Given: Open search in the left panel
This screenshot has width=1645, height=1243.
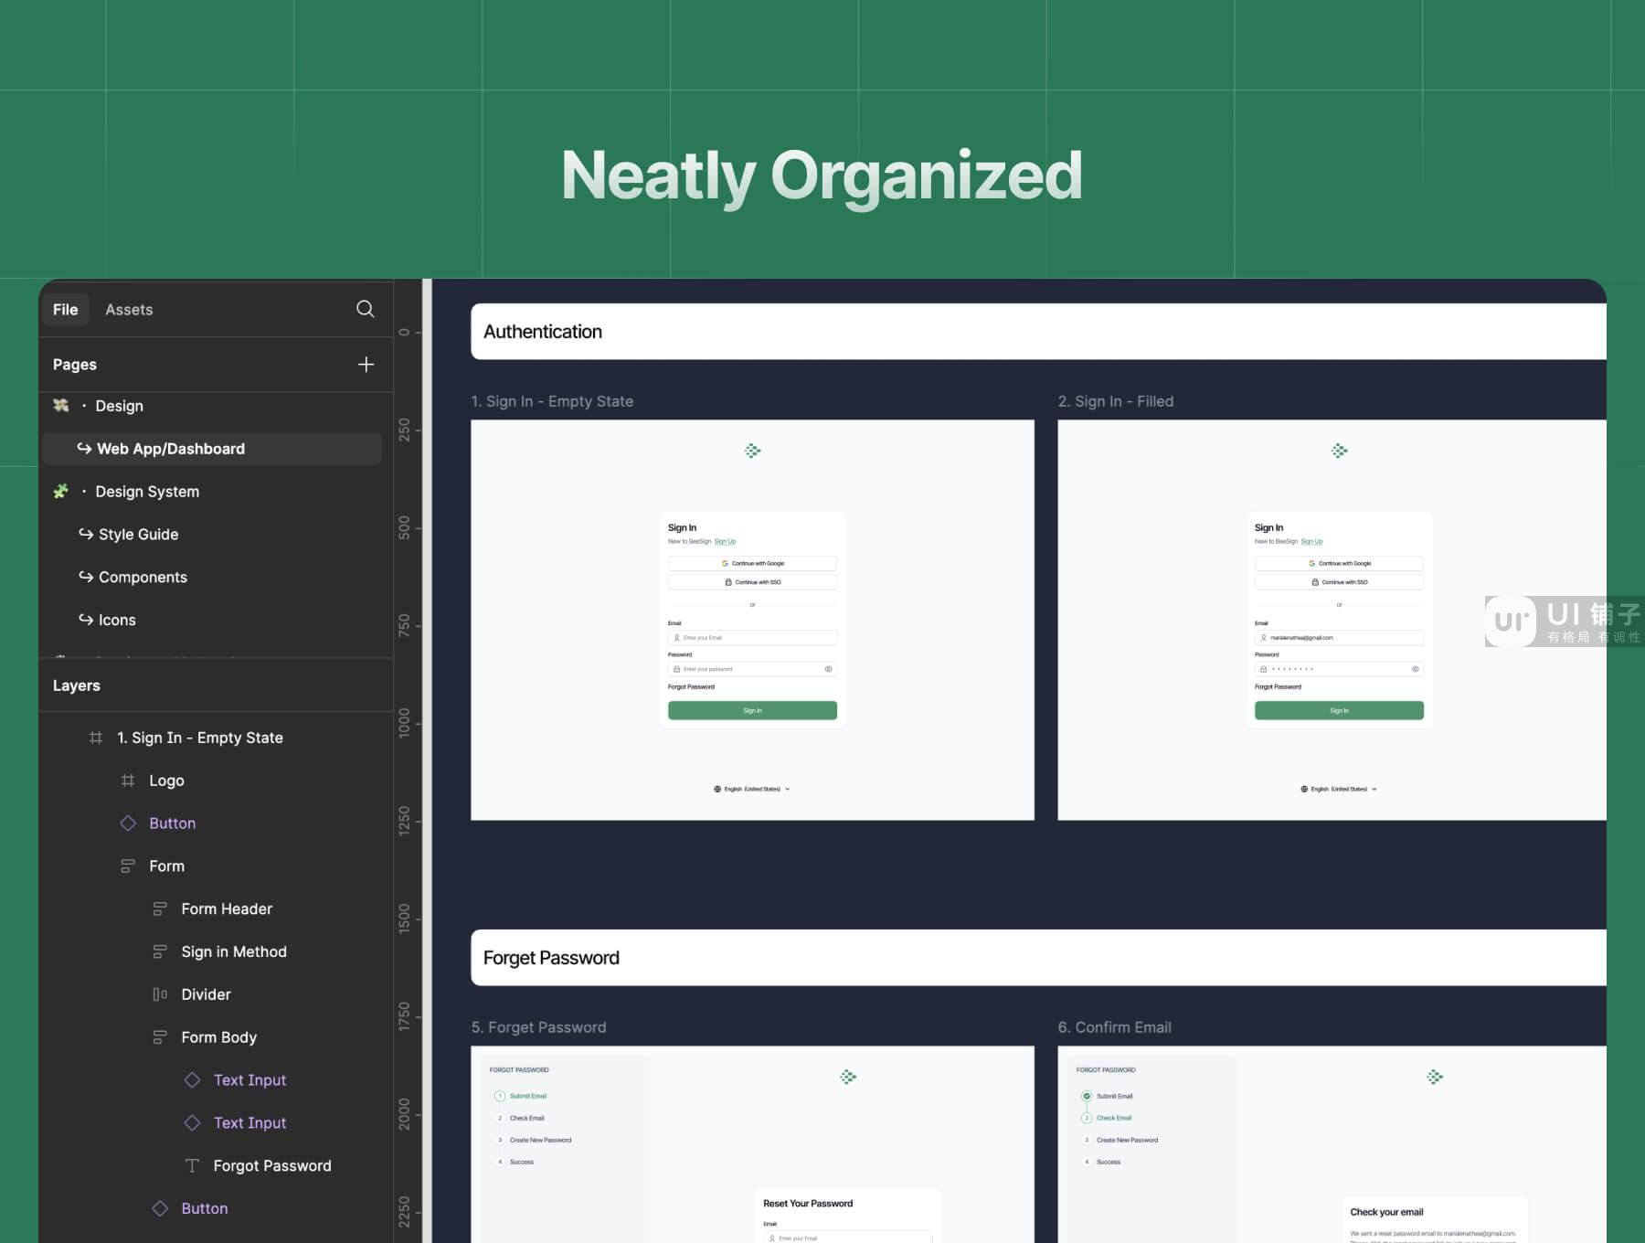Looking at the screenshot, I should point(365,309).
